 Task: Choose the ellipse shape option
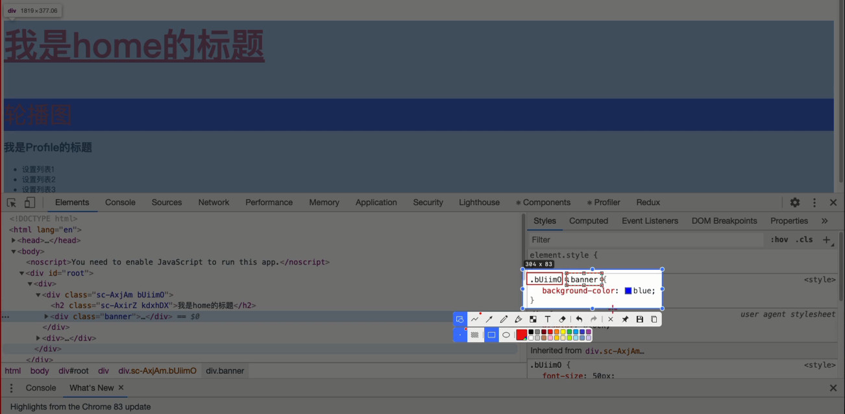coord(506,335)
